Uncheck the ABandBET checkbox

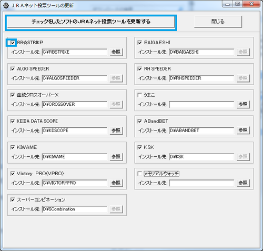click(139, 121)
